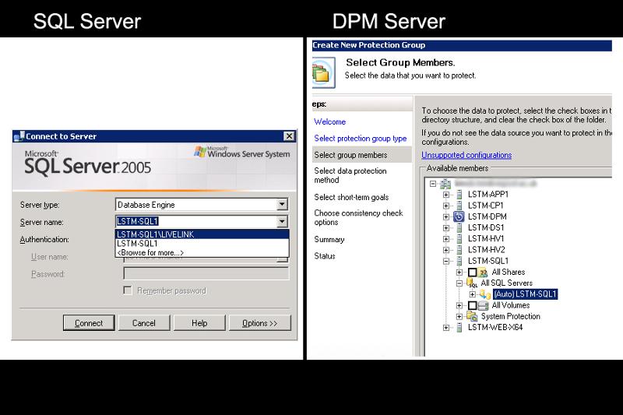Collapse the LSTM-SQL1 tree node
The width and height of the screenshot is (623, 415).
[x=446, y=262]
